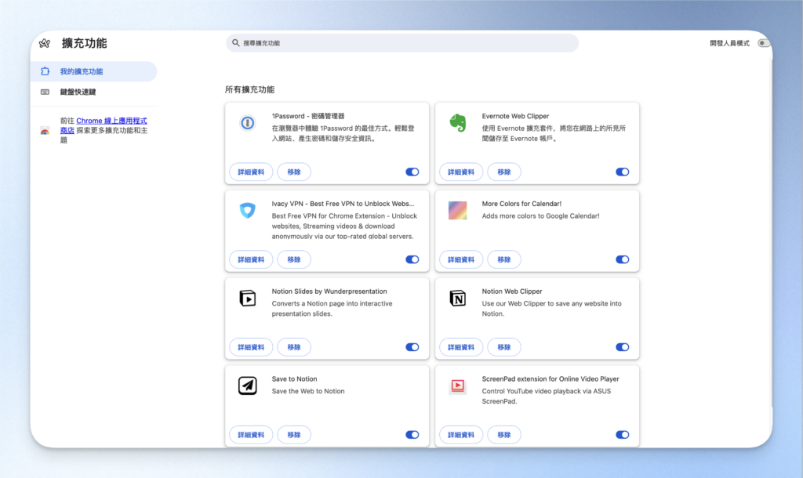Click the Chrome Web Store rainbow icon
Screen dimensions: 803x478
click(x=45, y=131)
